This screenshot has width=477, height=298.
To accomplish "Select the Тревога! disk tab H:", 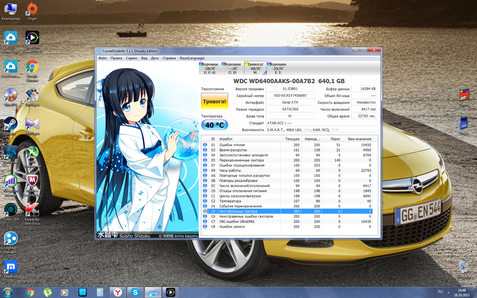I will tap(255, 68).
